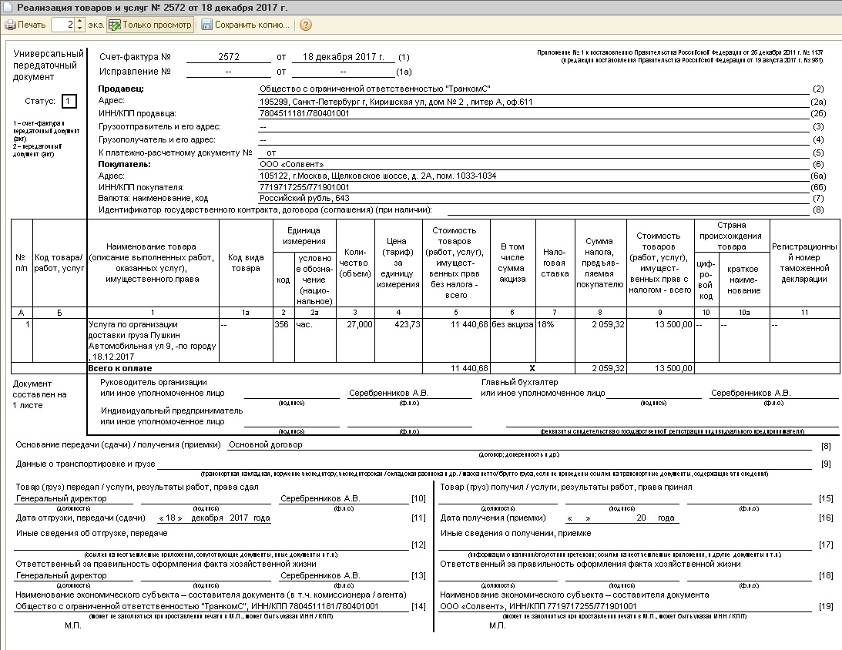Click the copies count input field

(63, 25)
